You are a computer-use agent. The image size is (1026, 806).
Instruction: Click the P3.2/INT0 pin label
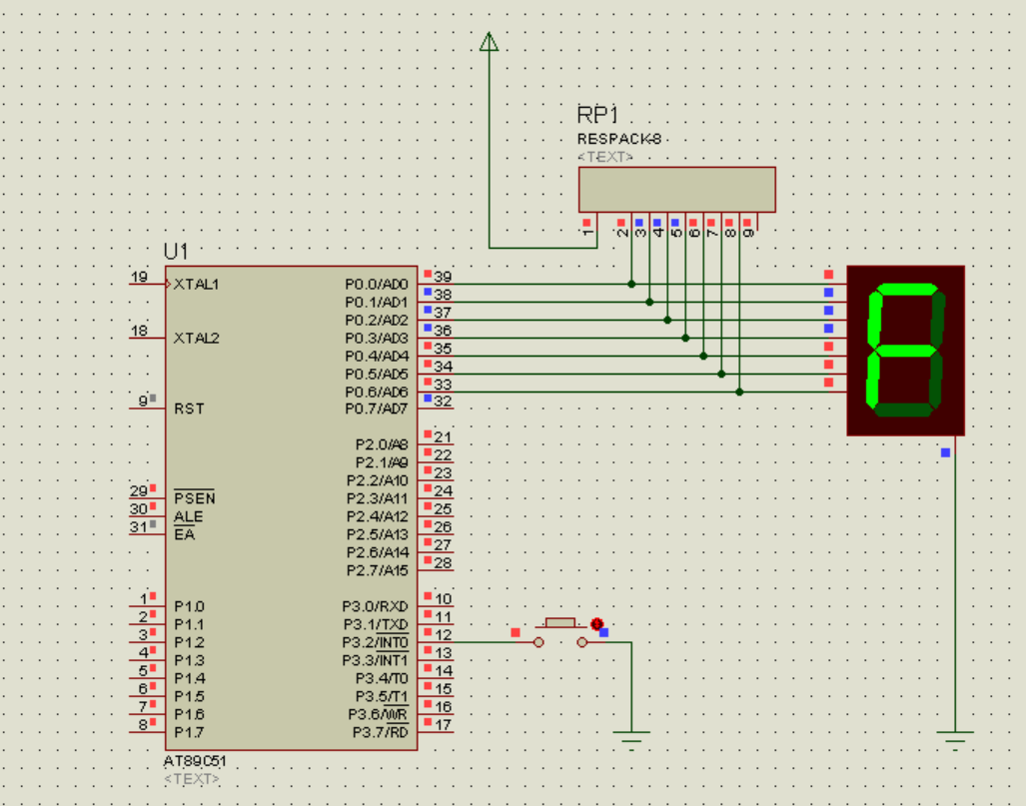coord(375,642)
